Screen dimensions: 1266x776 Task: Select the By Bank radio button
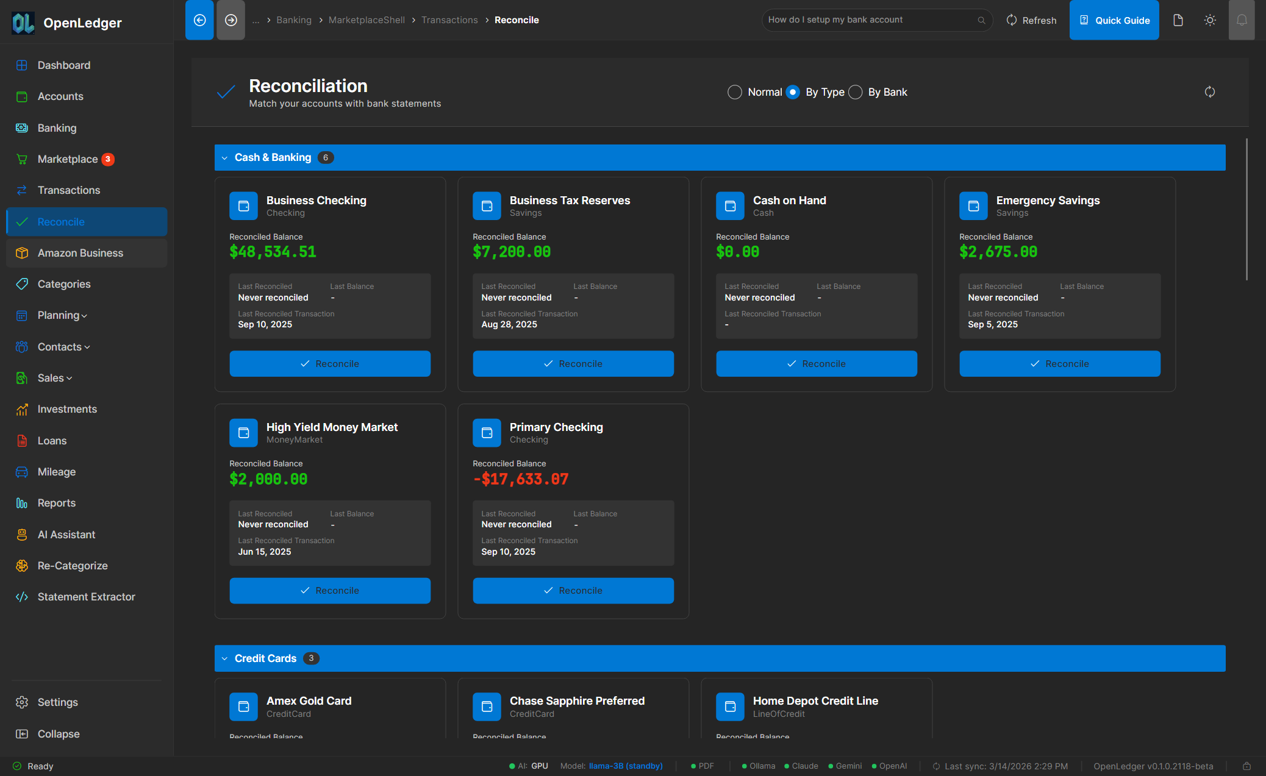point(856,92)
